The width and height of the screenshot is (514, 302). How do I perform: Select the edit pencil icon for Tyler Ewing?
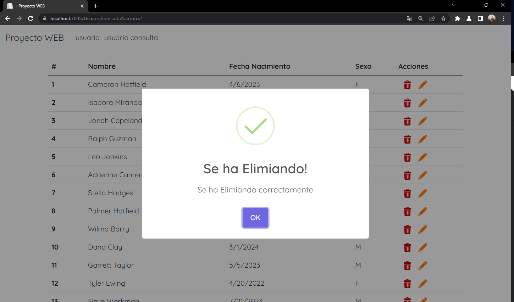pos(422,284)
